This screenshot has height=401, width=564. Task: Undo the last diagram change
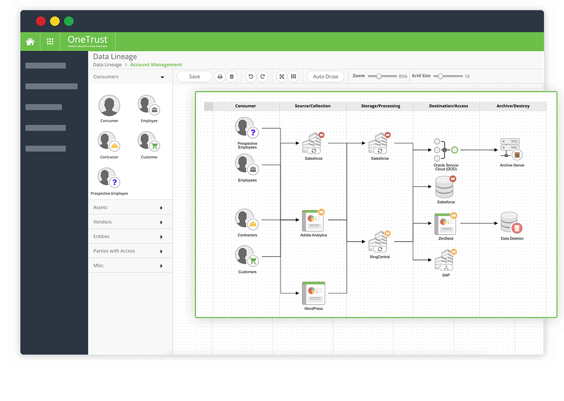(x=251, y=77)
